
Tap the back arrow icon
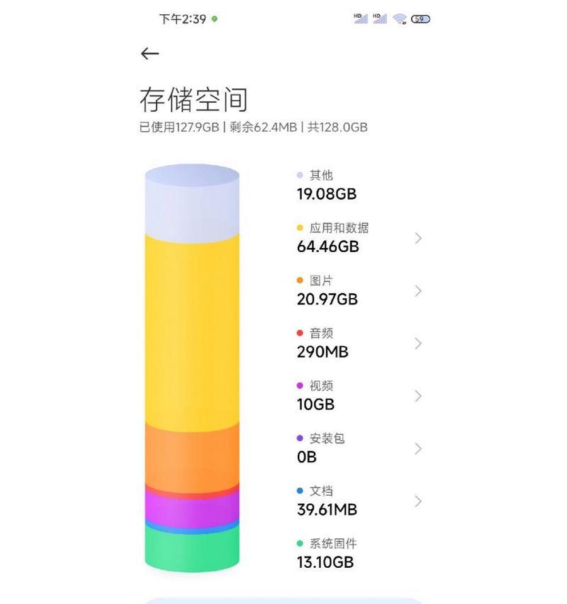point(150,54)
